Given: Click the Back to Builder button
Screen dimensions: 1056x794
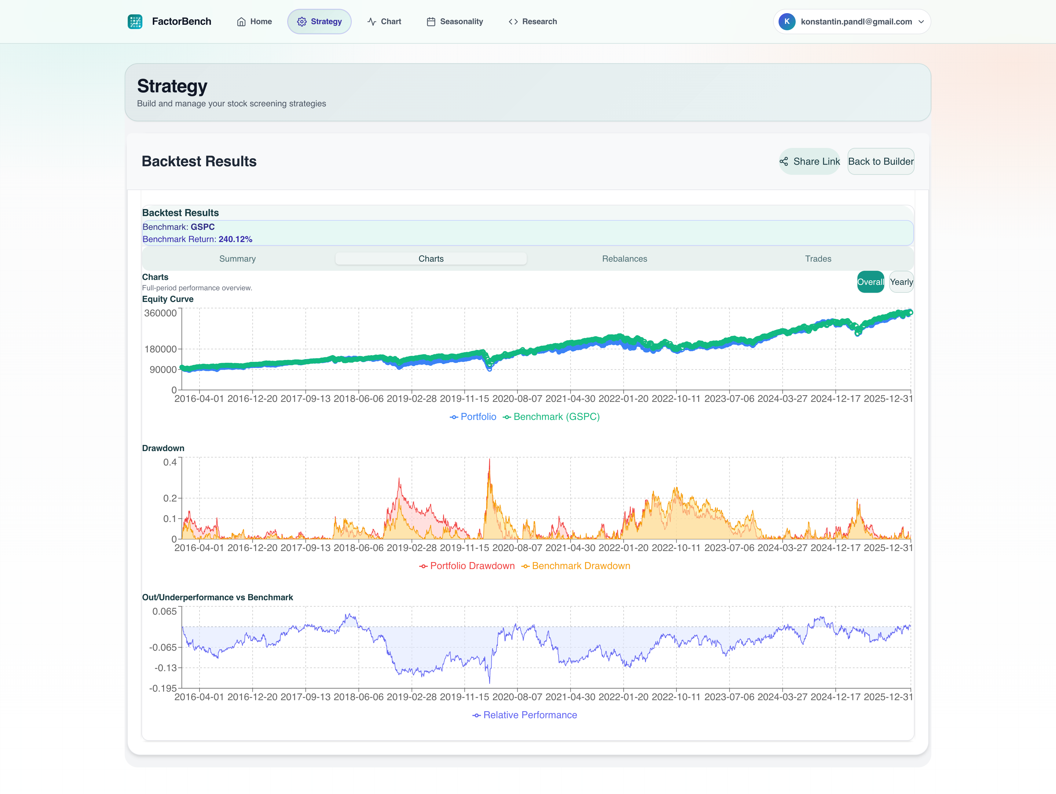Looking at the screenshot, I should (881, 161).
